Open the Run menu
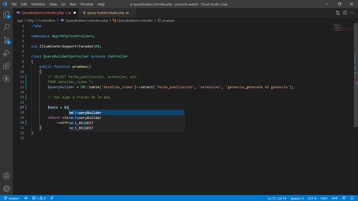 coord(73,4)
